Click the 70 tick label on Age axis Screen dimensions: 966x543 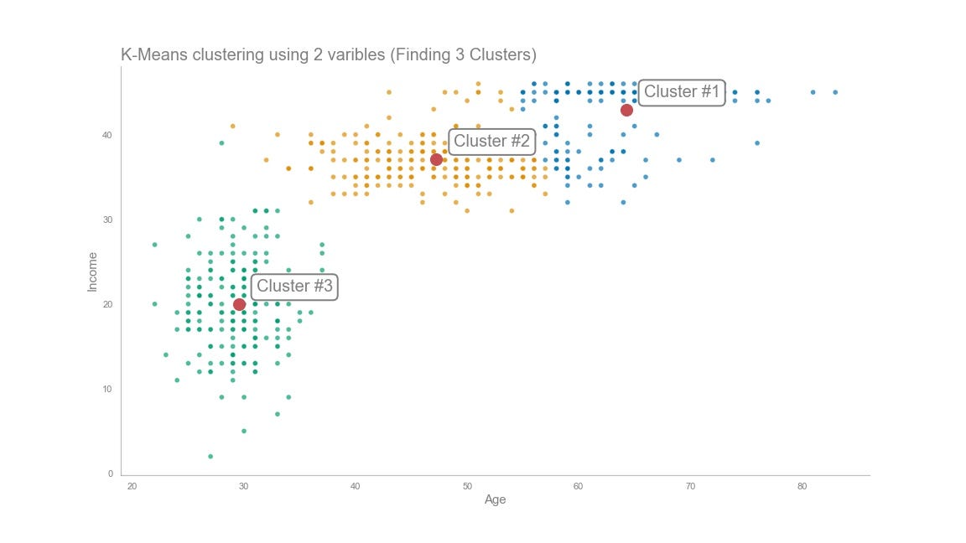pyautogui.click(x=690, y=487)
